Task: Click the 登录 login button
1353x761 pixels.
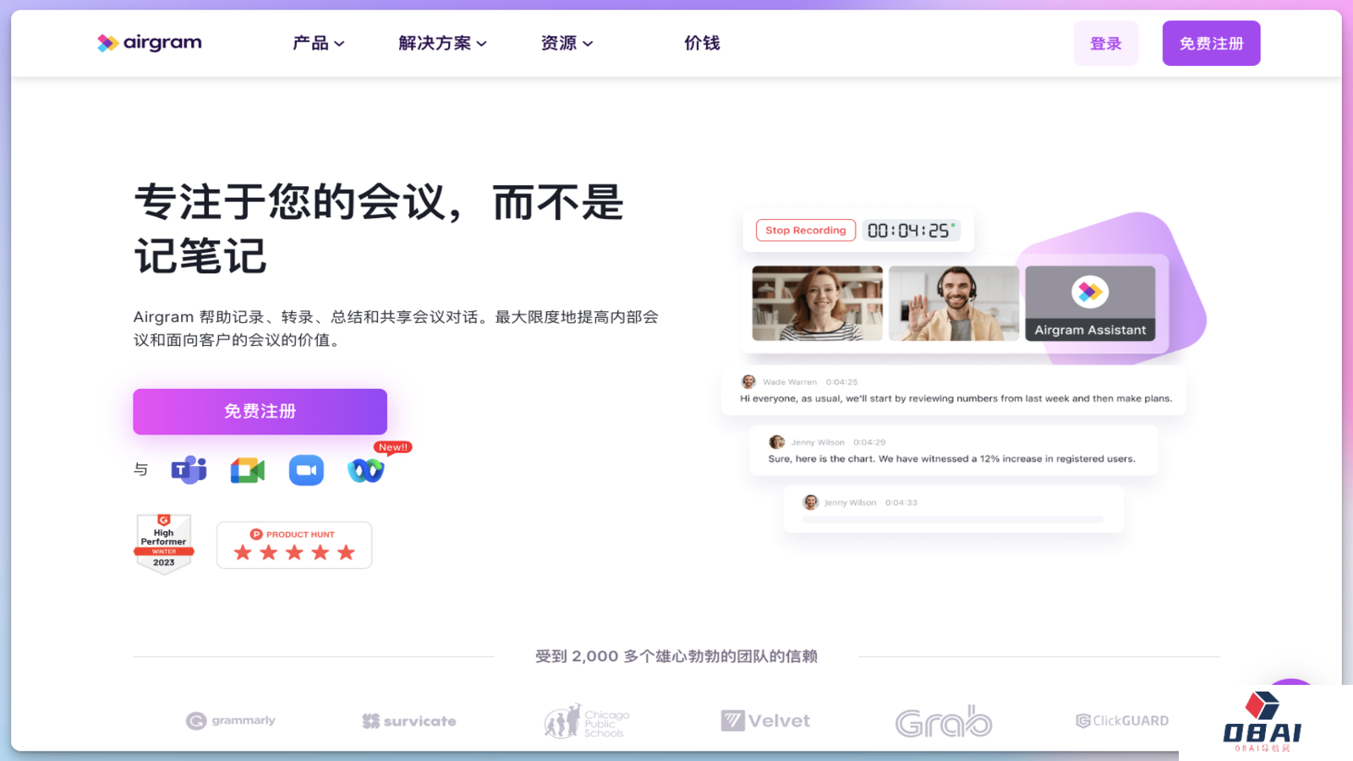Action: click(x=1105, y=43)
